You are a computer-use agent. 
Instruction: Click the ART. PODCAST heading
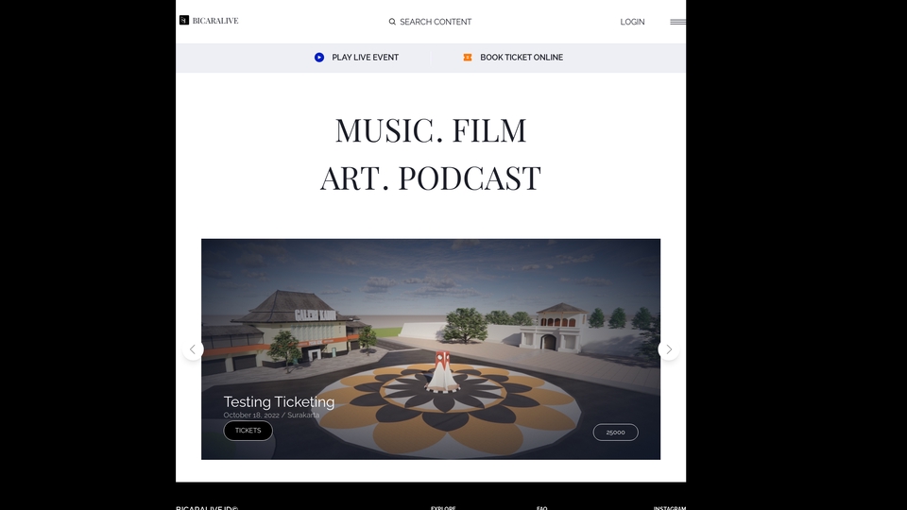click(431, 178)
